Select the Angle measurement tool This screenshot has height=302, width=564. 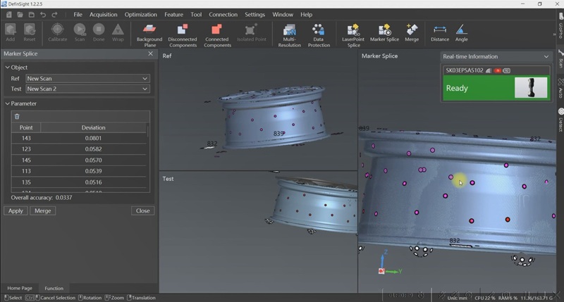point(461,30)
